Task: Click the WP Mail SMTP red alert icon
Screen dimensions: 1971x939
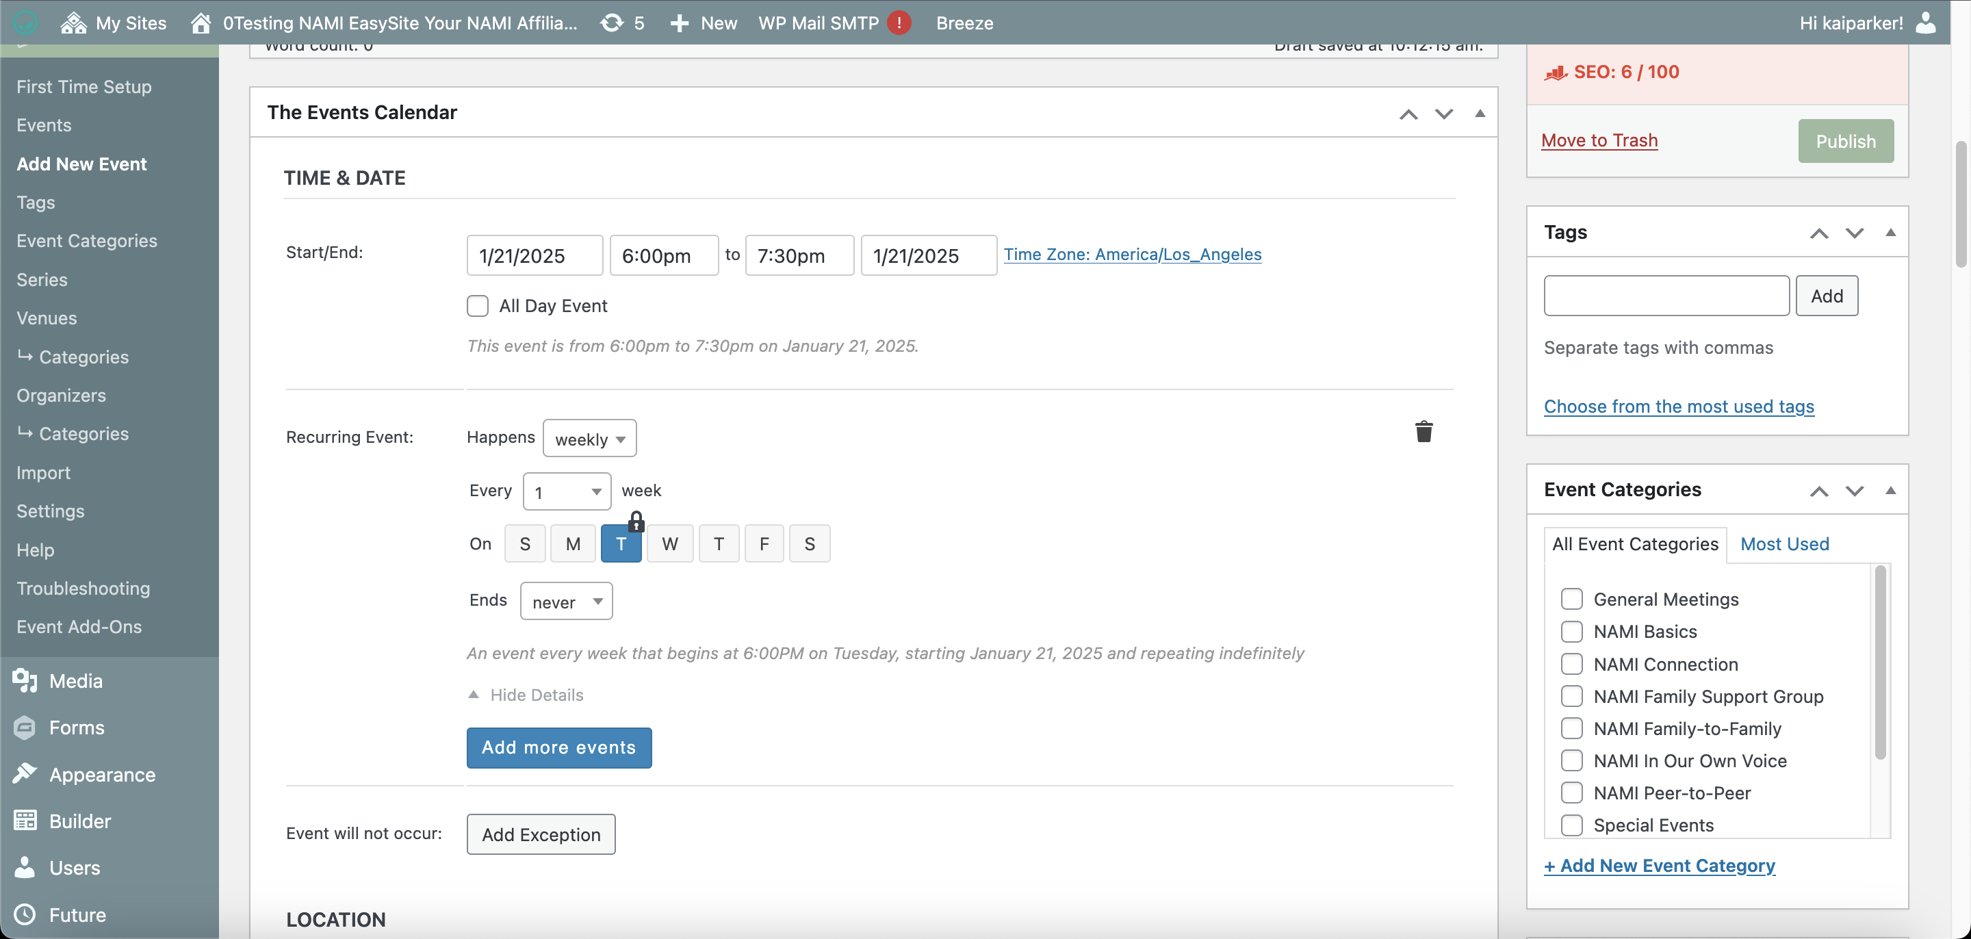Action: 899,23
